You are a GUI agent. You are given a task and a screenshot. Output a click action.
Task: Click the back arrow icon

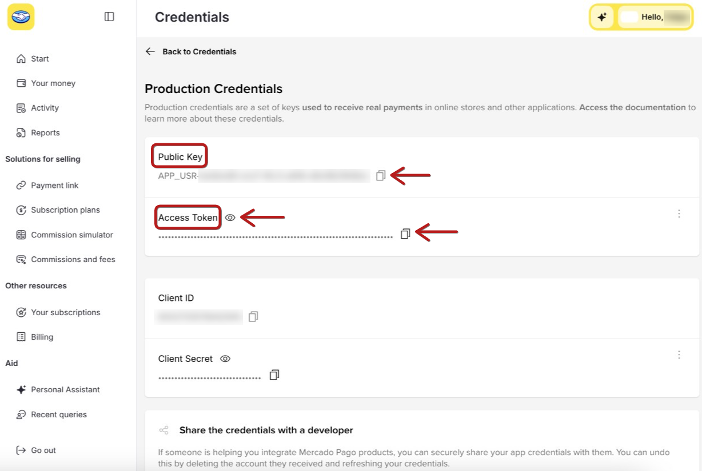coord(150,51)
